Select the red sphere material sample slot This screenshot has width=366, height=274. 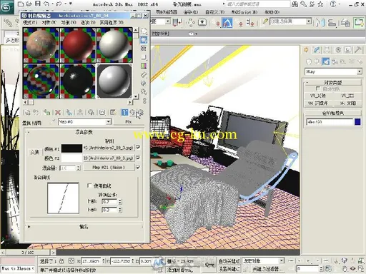click(x=78, y=45)
